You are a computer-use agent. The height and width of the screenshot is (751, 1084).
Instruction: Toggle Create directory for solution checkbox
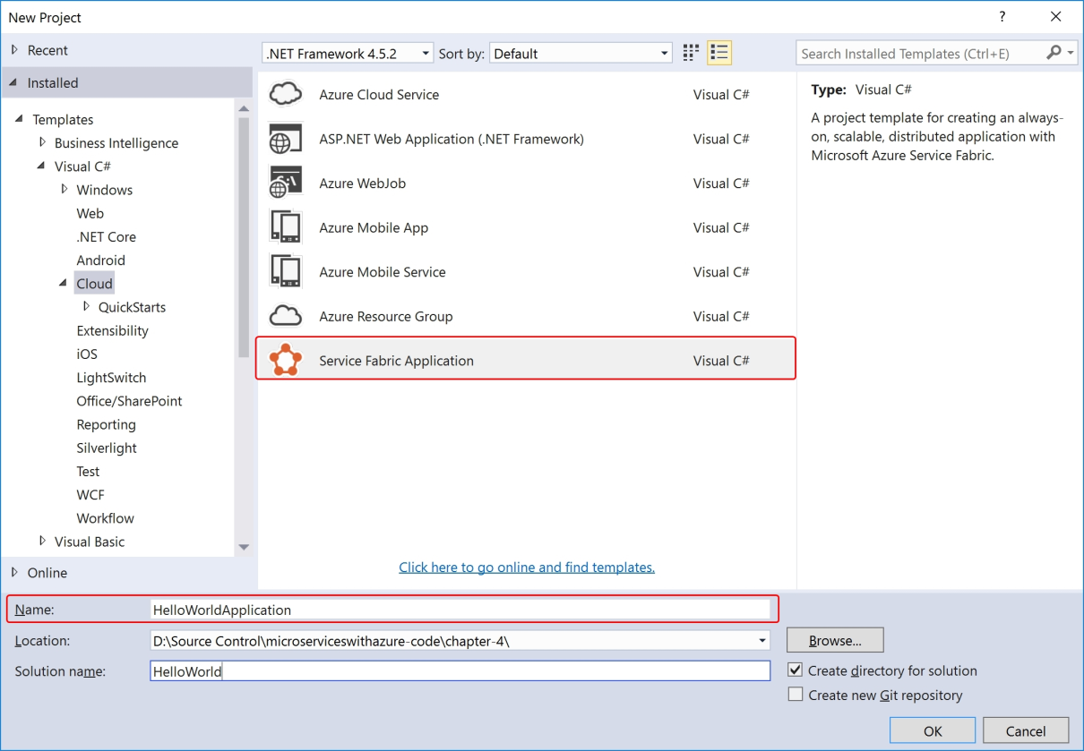pos(795,670)
